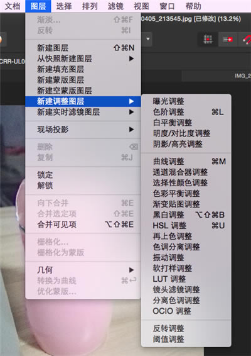
Task: Expand the 现场投影 submenu
Action: point(83,130)
